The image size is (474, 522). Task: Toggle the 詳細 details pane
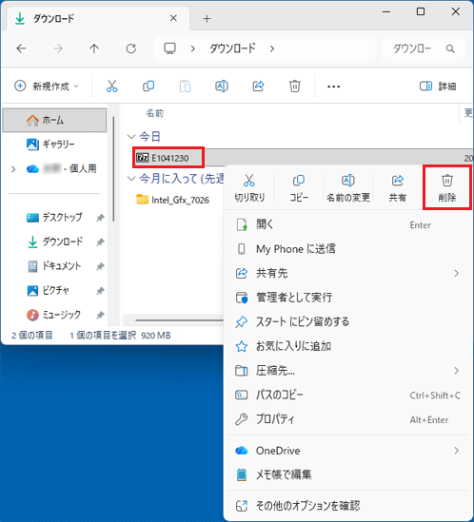pyautogui.click(x=438, y=87)
